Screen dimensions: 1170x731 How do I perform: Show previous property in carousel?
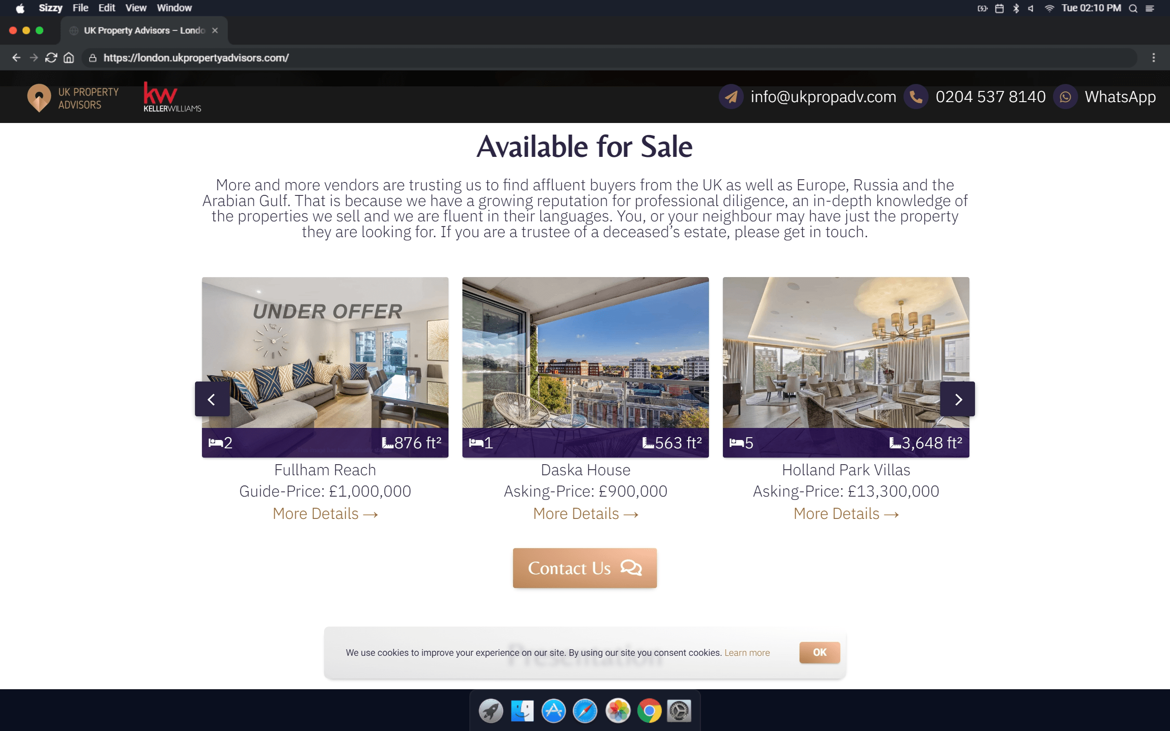[x=212, y=399]
